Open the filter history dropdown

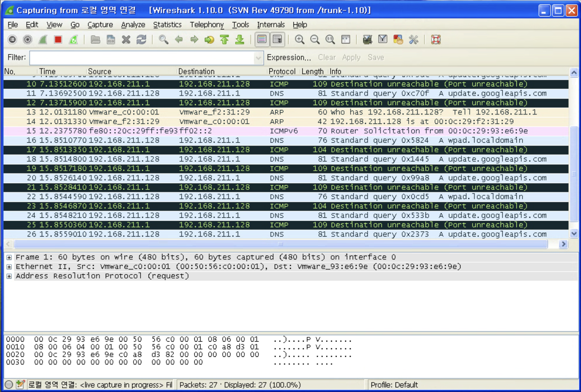[259, 58]
